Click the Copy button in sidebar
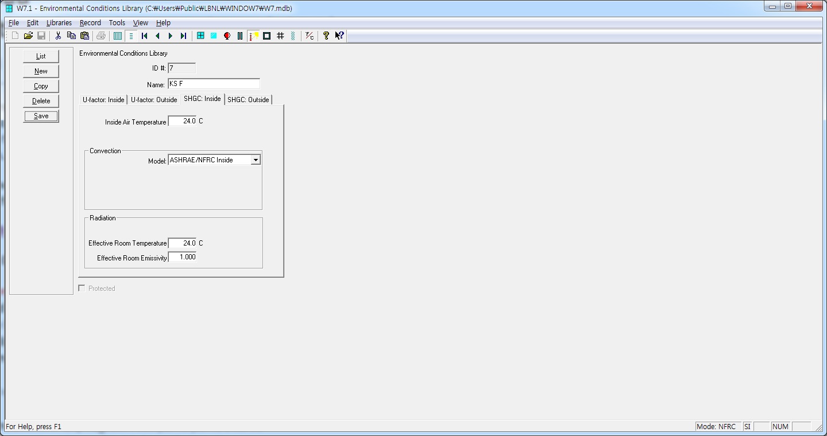 click(41, 86)
